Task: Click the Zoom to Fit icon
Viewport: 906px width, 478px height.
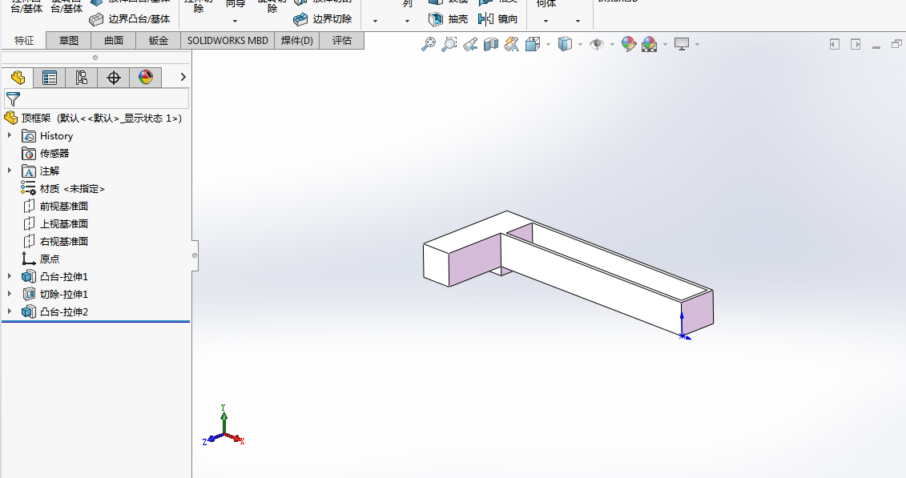Action: point(428,44)
